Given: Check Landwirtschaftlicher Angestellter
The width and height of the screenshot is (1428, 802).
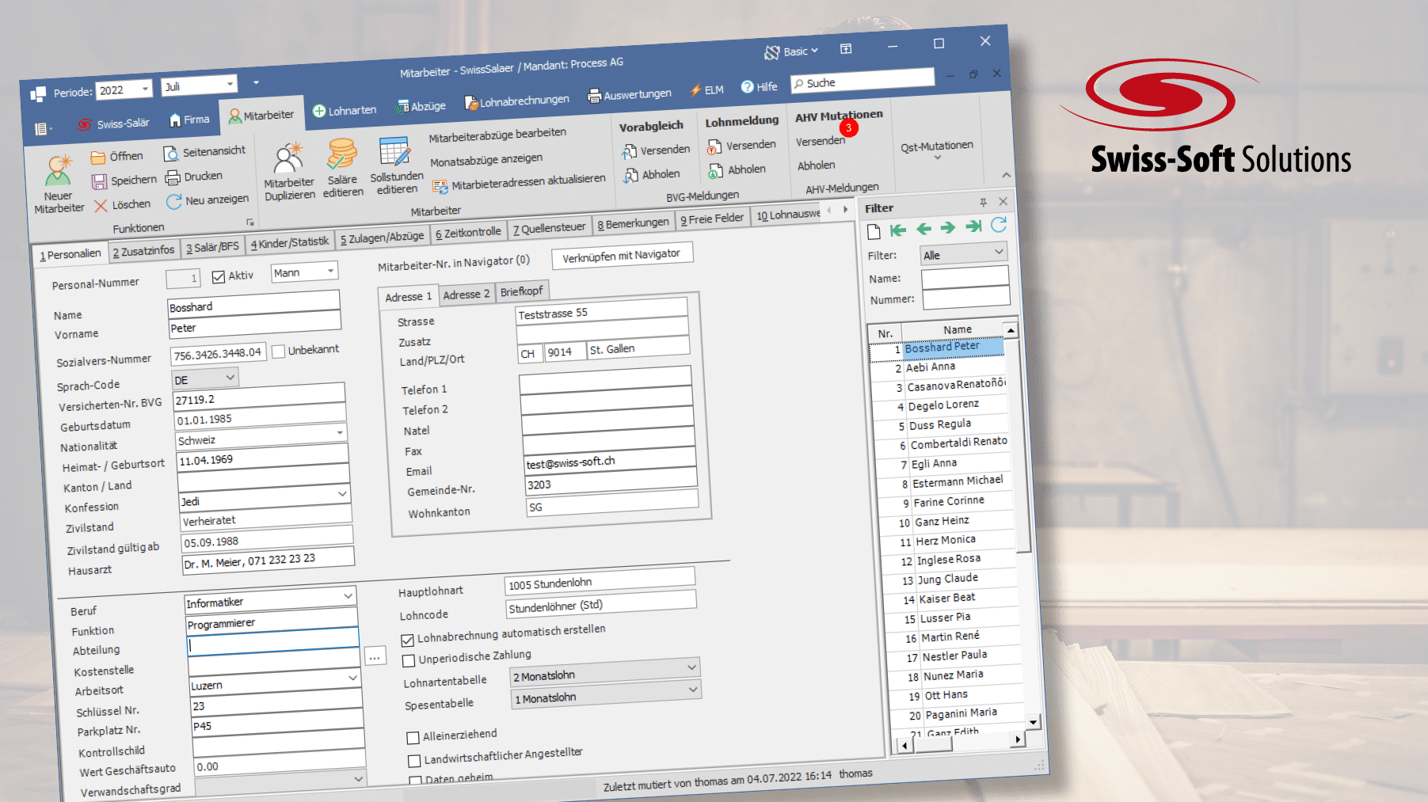Looking at the screenshot, I should (x=414, y=761).
